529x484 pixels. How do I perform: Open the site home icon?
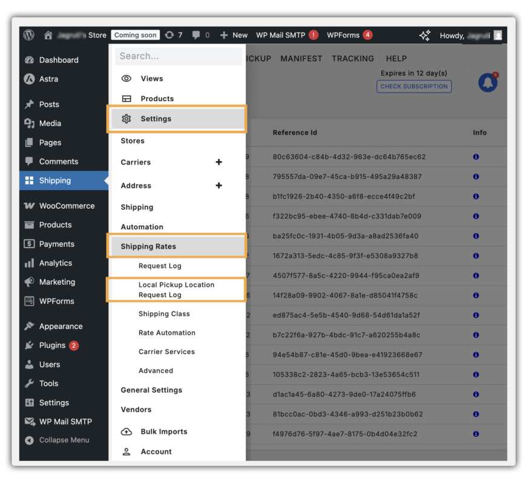click(x=48, y=35)
